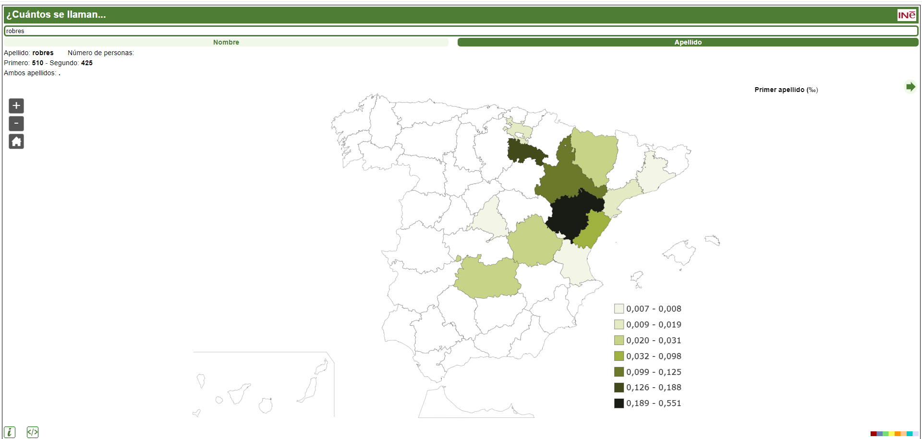Click the search field containing robres

(461, 31)
